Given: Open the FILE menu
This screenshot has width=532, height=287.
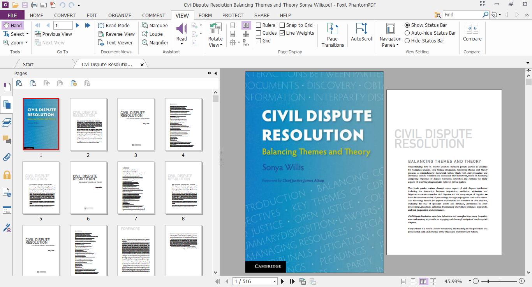Looking at the screenshot, I should 12,15.
